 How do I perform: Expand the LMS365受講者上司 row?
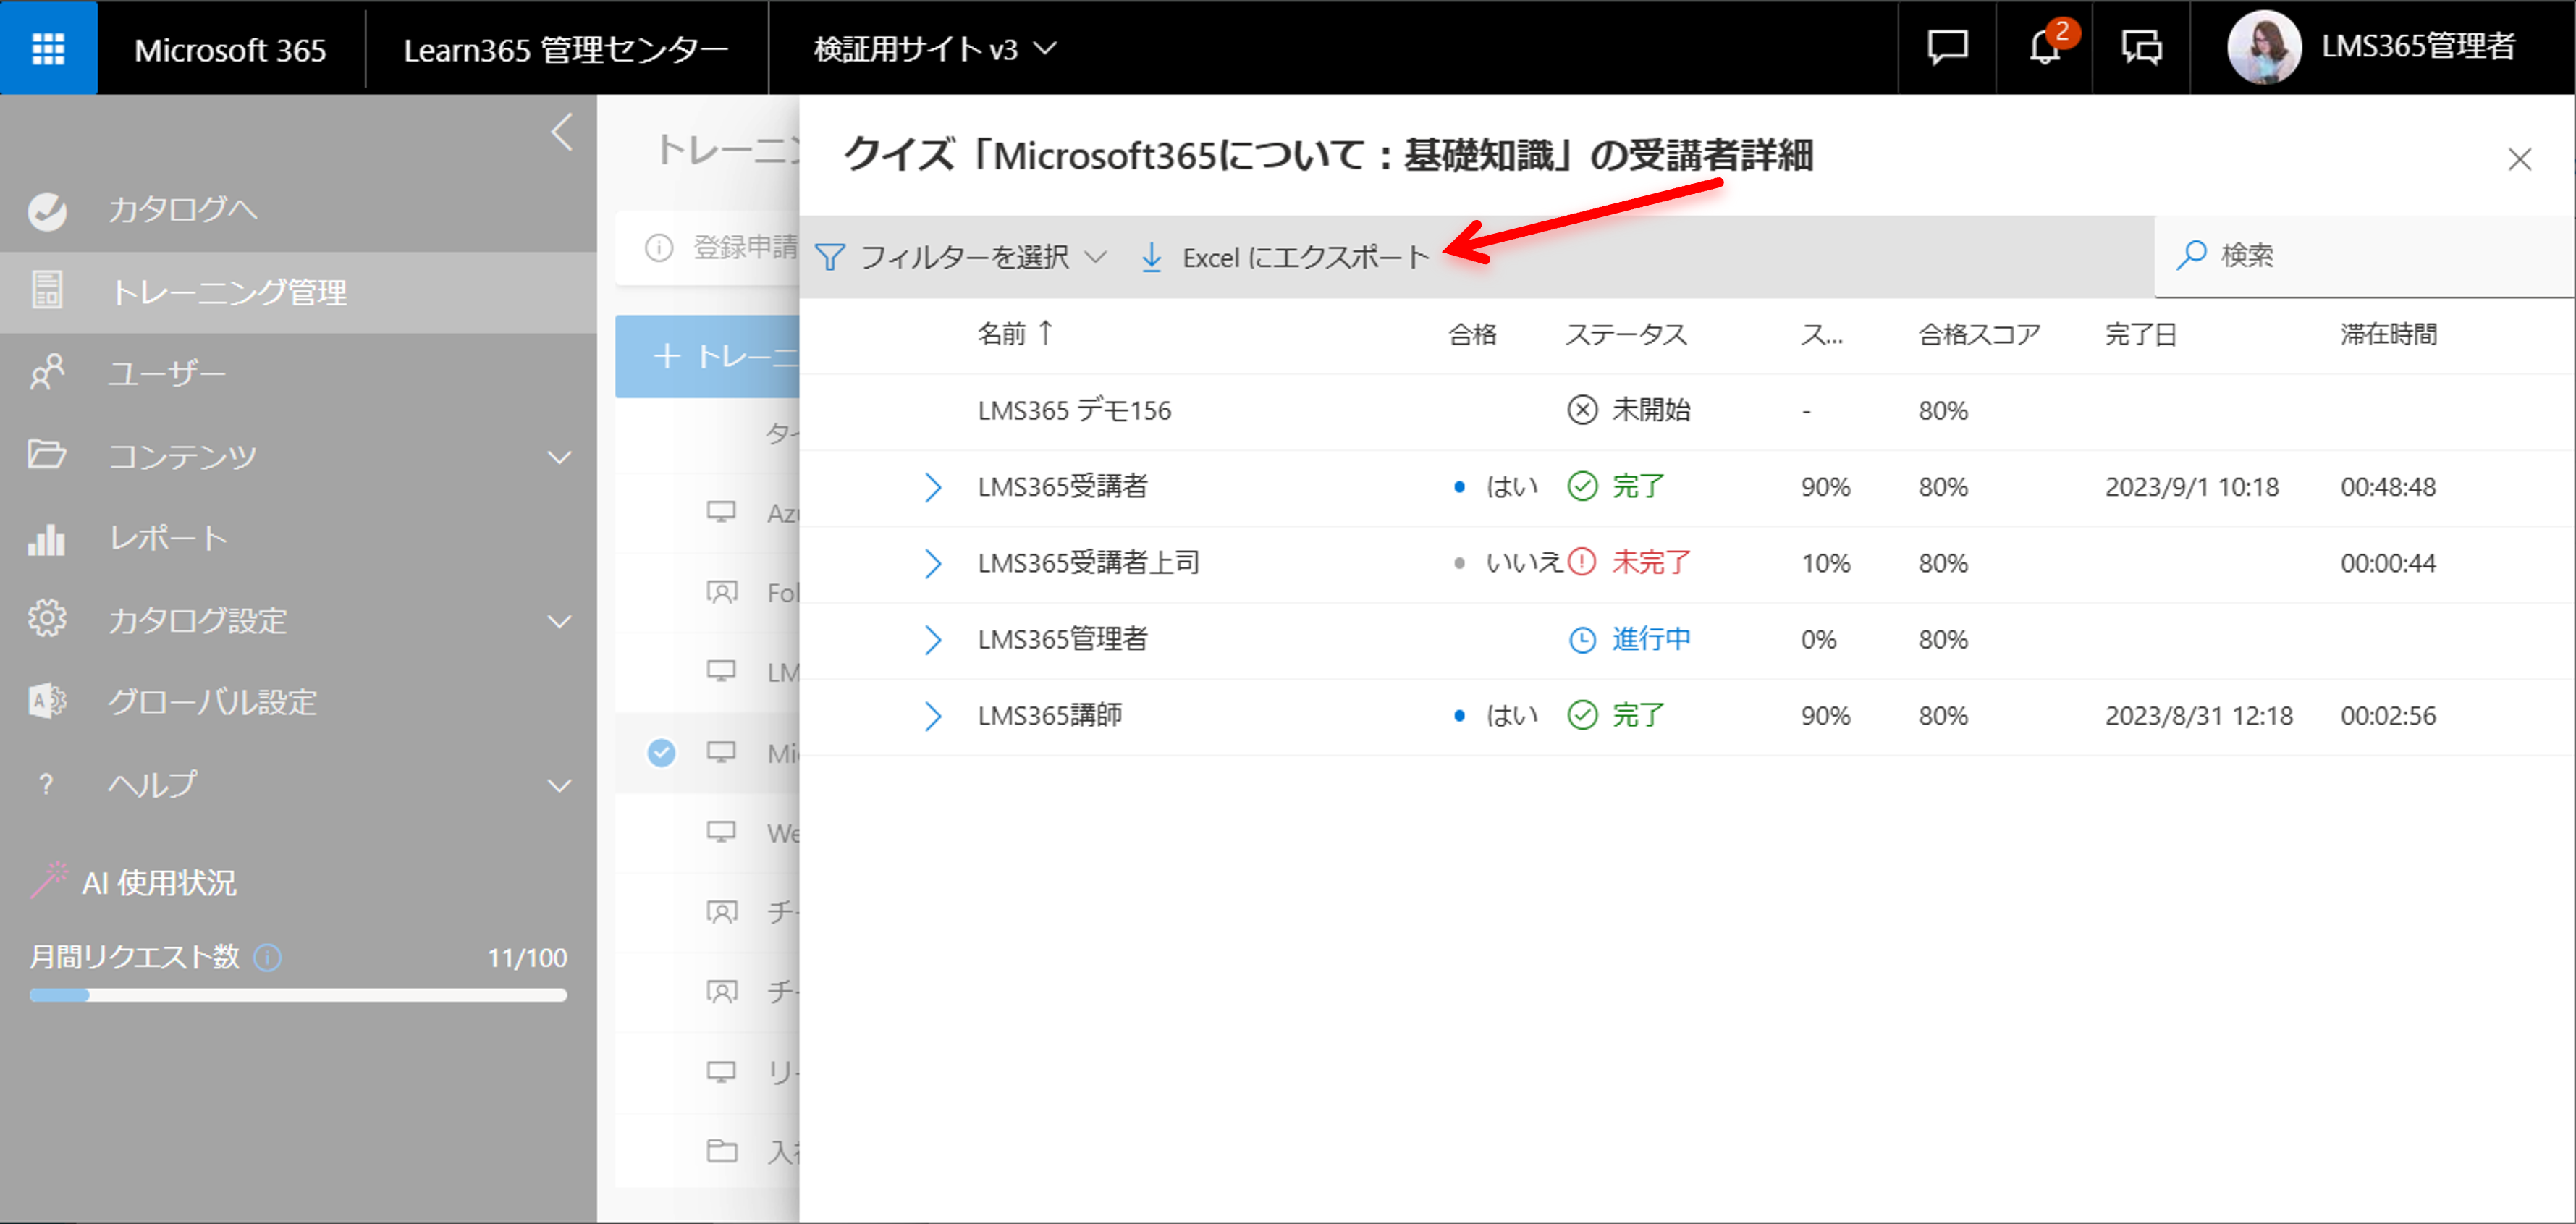click(933, 563)
